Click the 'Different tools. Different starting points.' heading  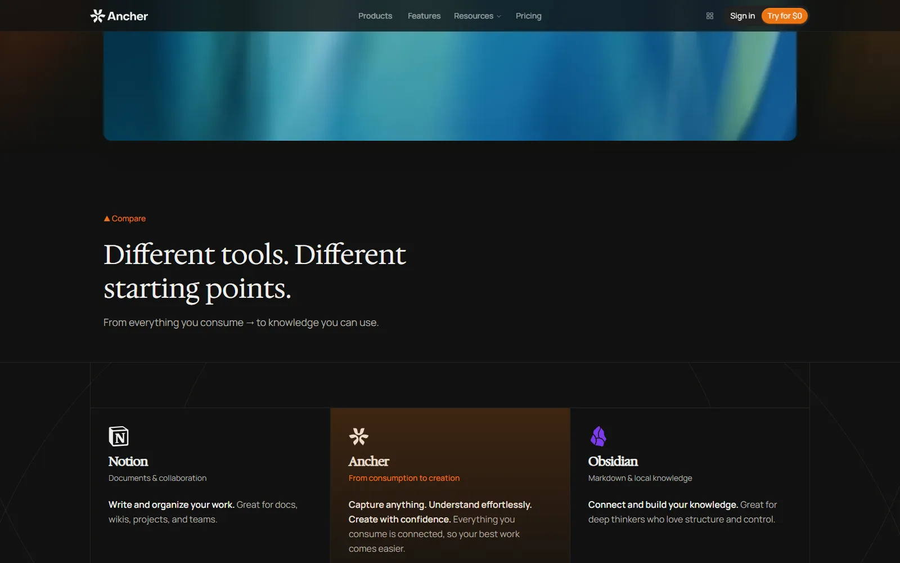tap(255, 271)
